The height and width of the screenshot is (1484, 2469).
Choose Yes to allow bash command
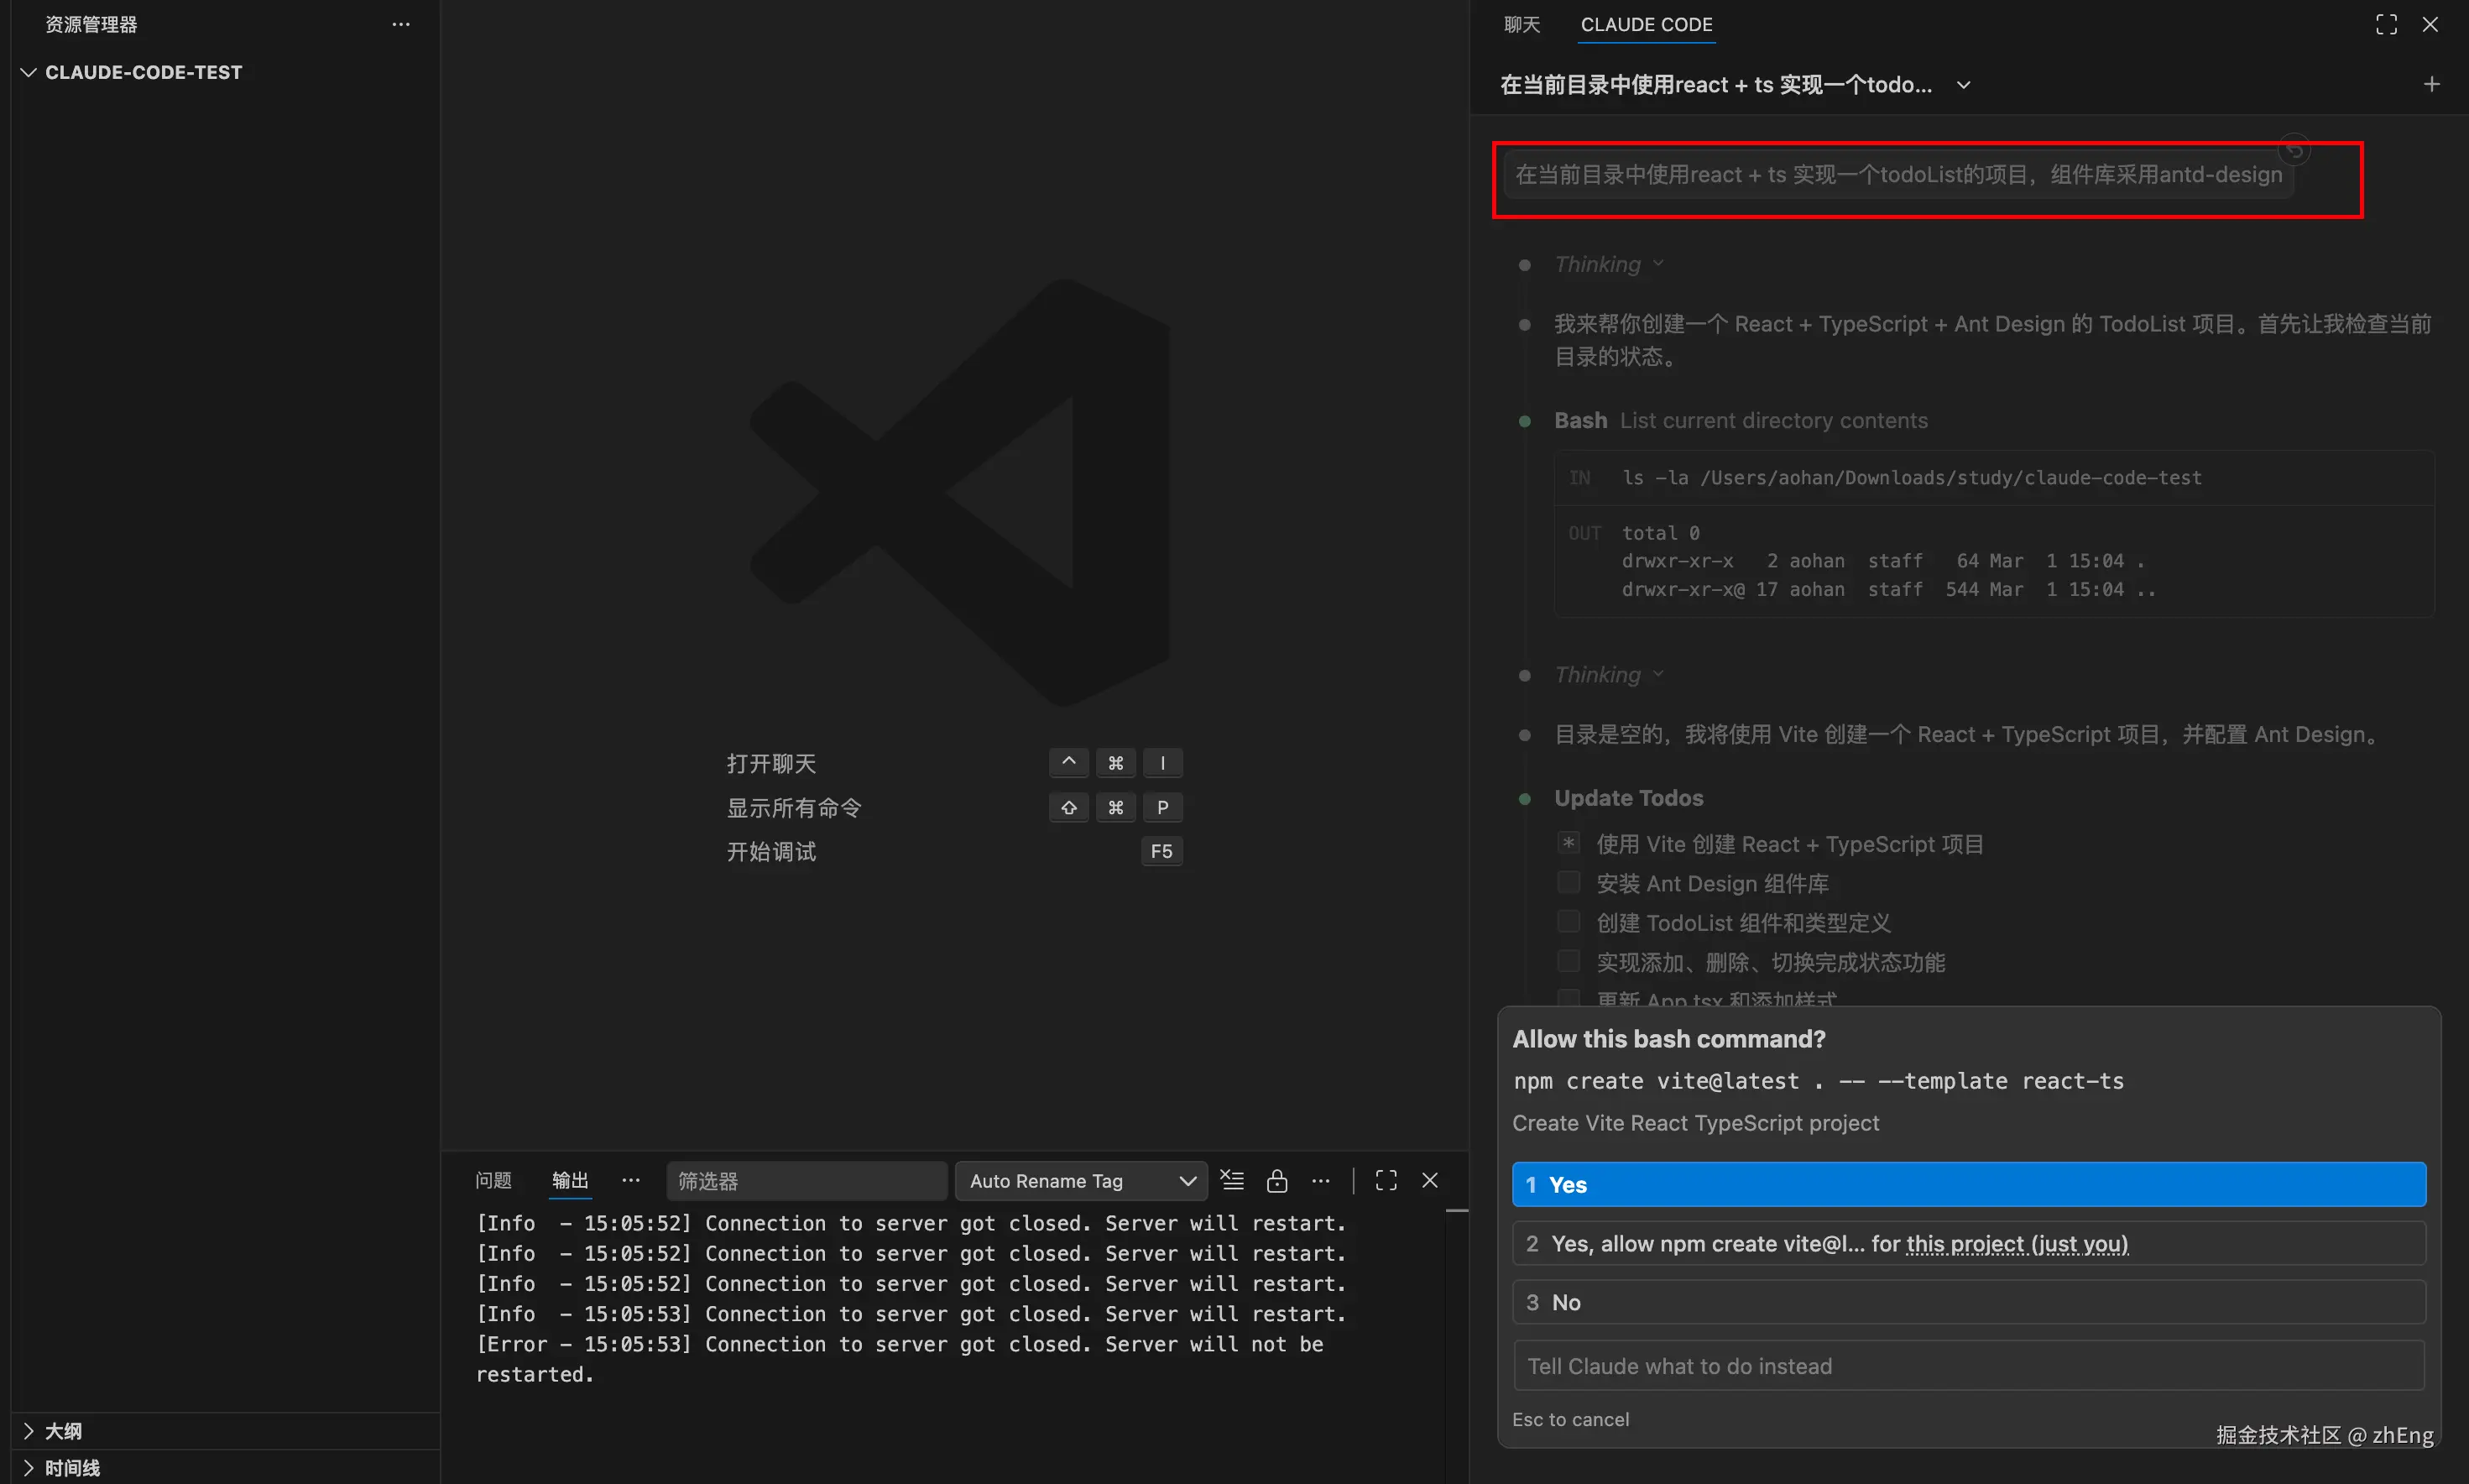pyautogui.click(x=1968, y=1184)
